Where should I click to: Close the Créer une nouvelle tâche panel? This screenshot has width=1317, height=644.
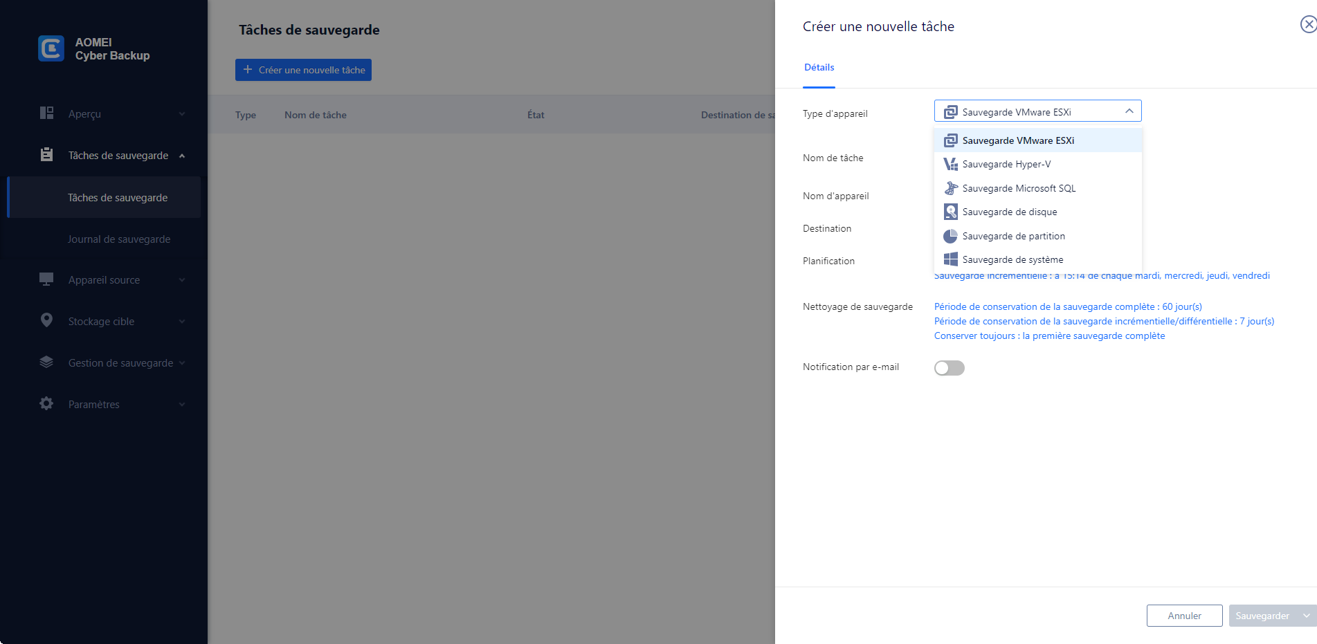(1307, 25)
